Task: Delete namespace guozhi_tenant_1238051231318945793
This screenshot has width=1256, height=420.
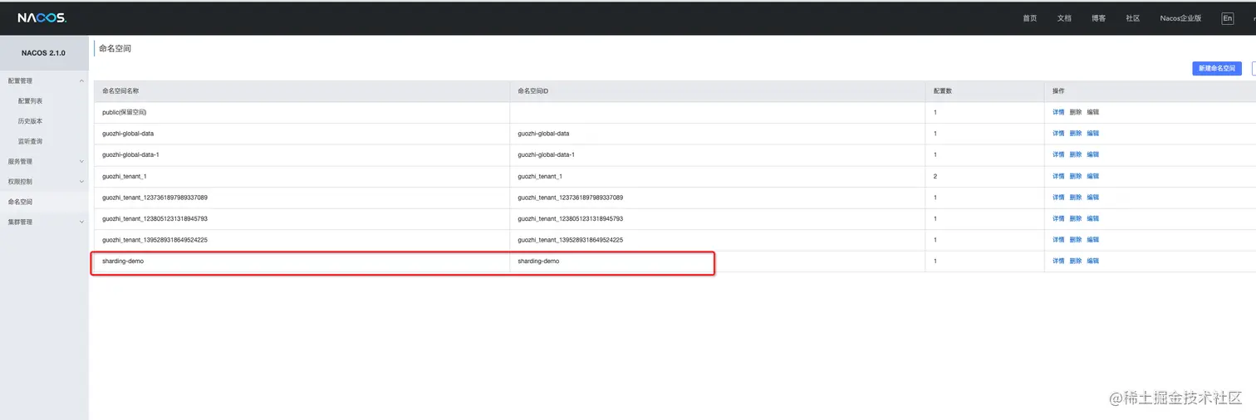Action: (x=1076, y=218)
